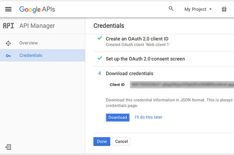
Task: Click the I'll do this later link
Action: 148,117
